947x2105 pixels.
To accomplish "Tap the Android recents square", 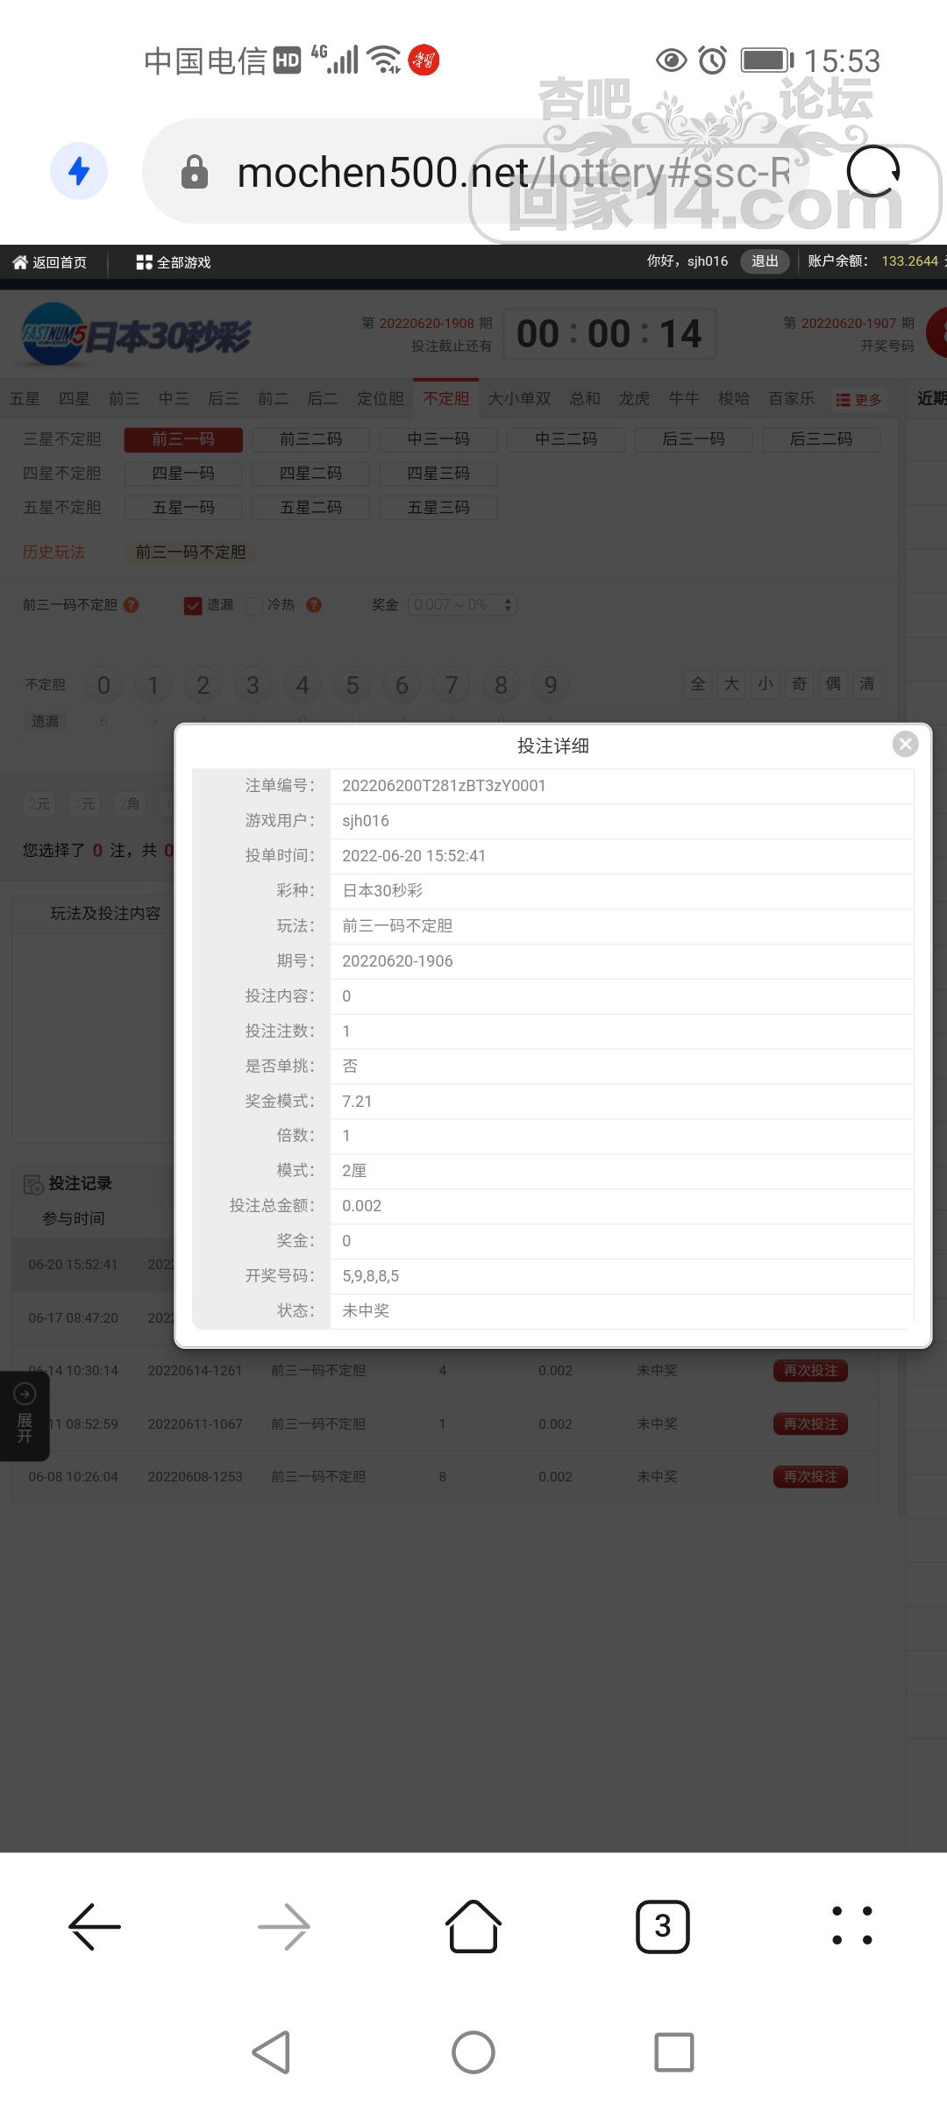I will click(674, 2052).
